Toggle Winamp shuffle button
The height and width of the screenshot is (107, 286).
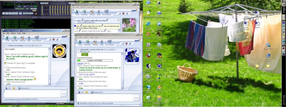click(26, 13)
